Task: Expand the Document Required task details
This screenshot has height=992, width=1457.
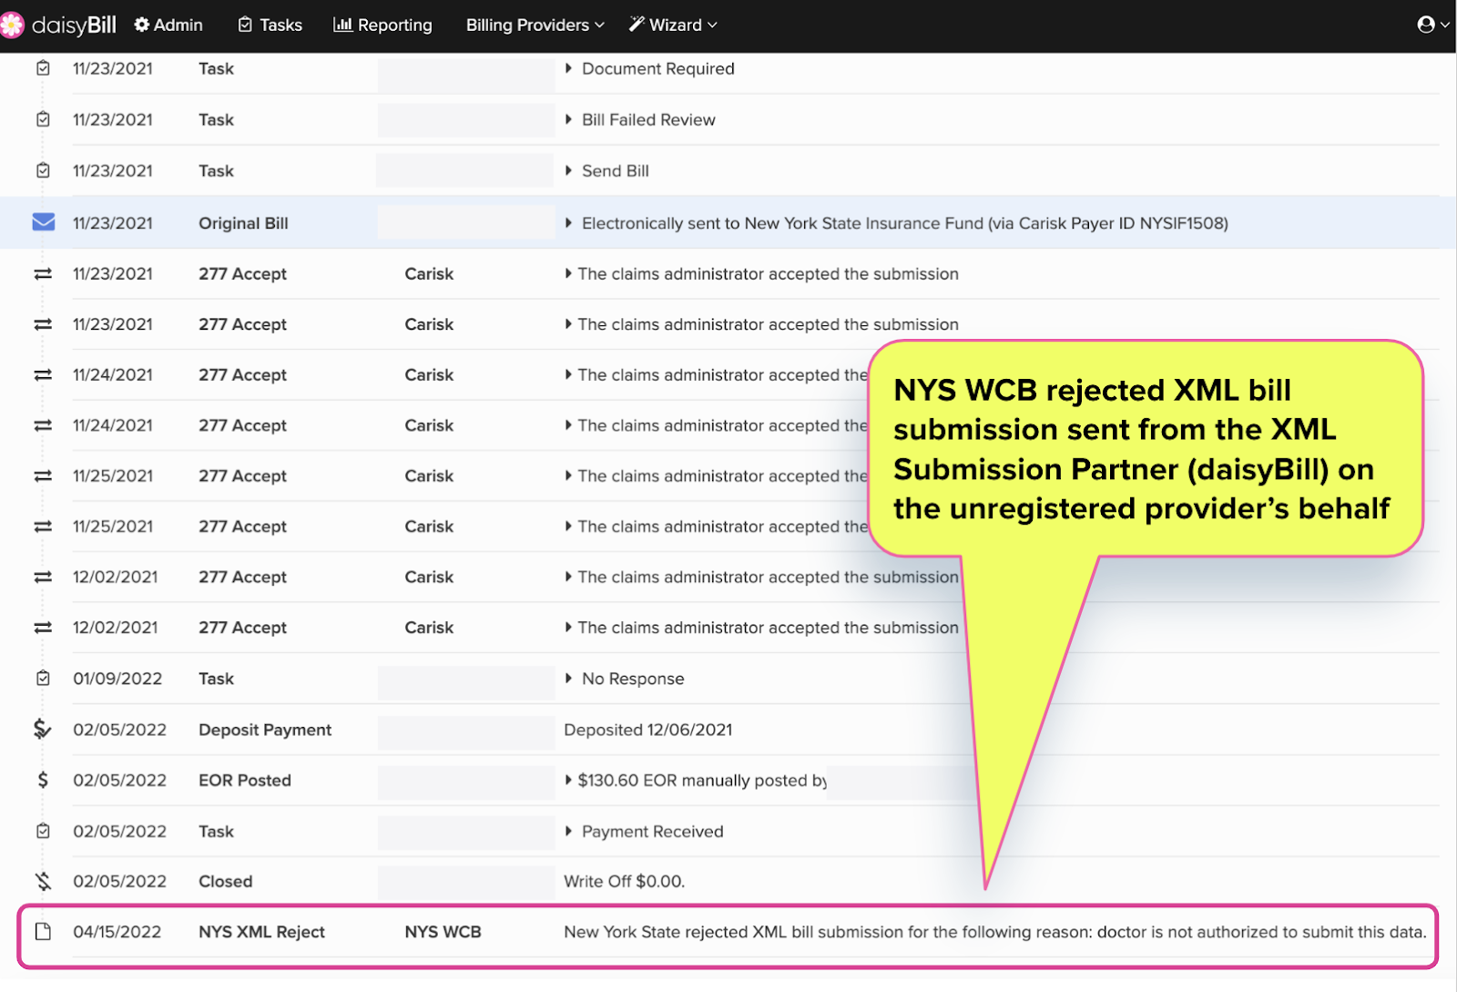Action: (568, 68)
